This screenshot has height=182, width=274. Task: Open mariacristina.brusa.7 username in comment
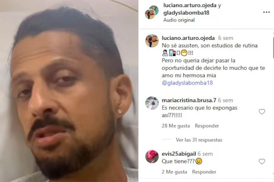tap(189, 100)
